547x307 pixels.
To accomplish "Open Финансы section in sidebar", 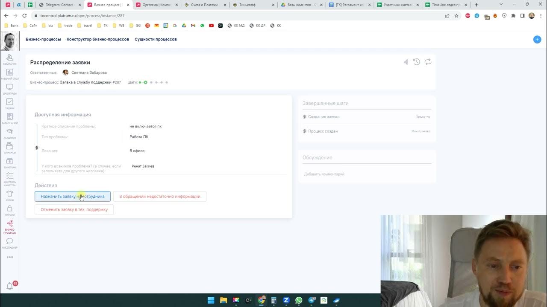I will (x=10, y=148).
